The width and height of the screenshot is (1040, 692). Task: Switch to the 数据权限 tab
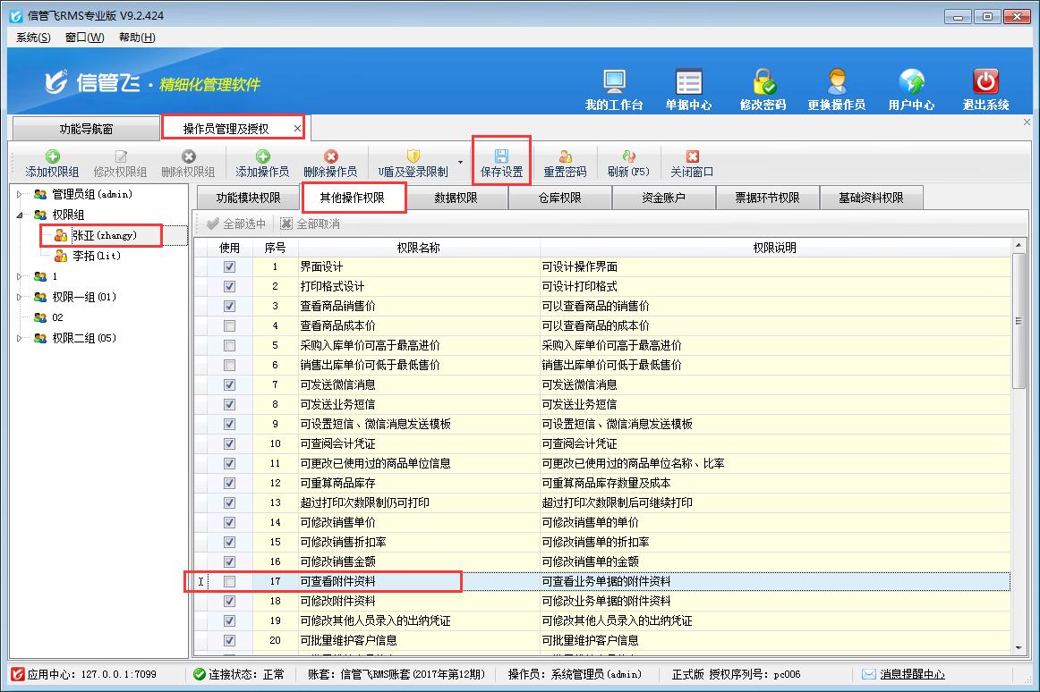pos(456,198)
